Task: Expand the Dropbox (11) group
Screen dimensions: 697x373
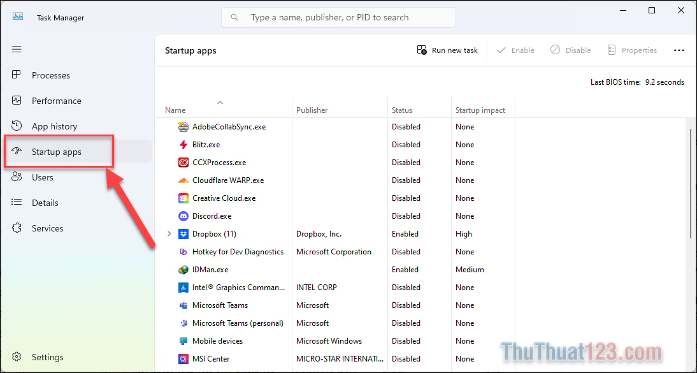Action: (169, 233)
